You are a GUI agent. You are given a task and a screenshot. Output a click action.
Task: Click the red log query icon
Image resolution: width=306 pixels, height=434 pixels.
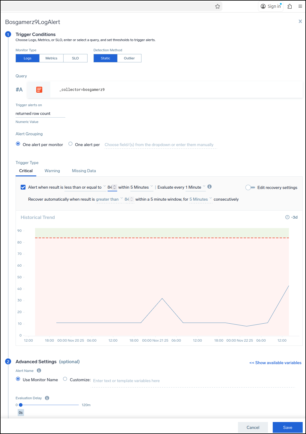click(x=39, y=90)
